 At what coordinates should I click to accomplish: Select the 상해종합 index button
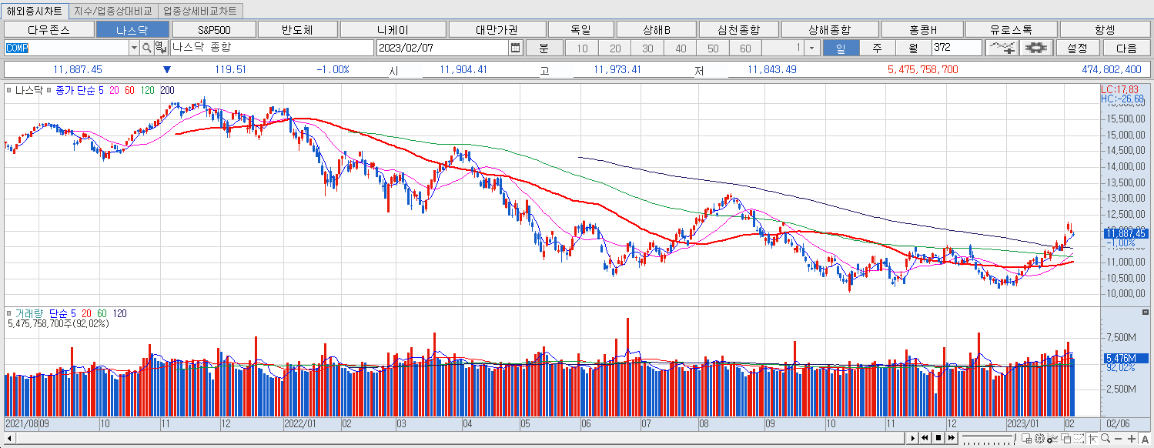coord(829,29)
